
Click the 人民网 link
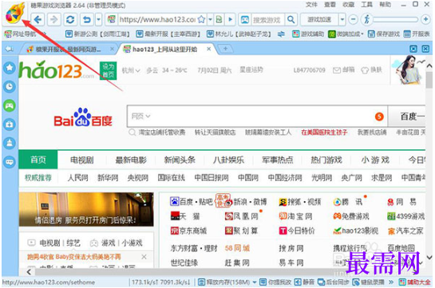click(x=77, y=178)
